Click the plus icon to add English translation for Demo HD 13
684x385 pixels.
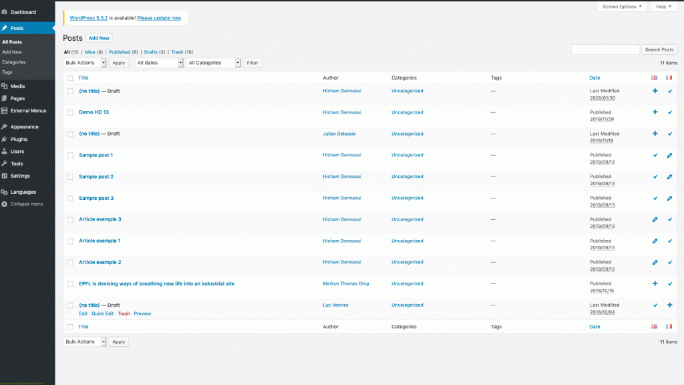pyautogui.click(x=655, y=112)
